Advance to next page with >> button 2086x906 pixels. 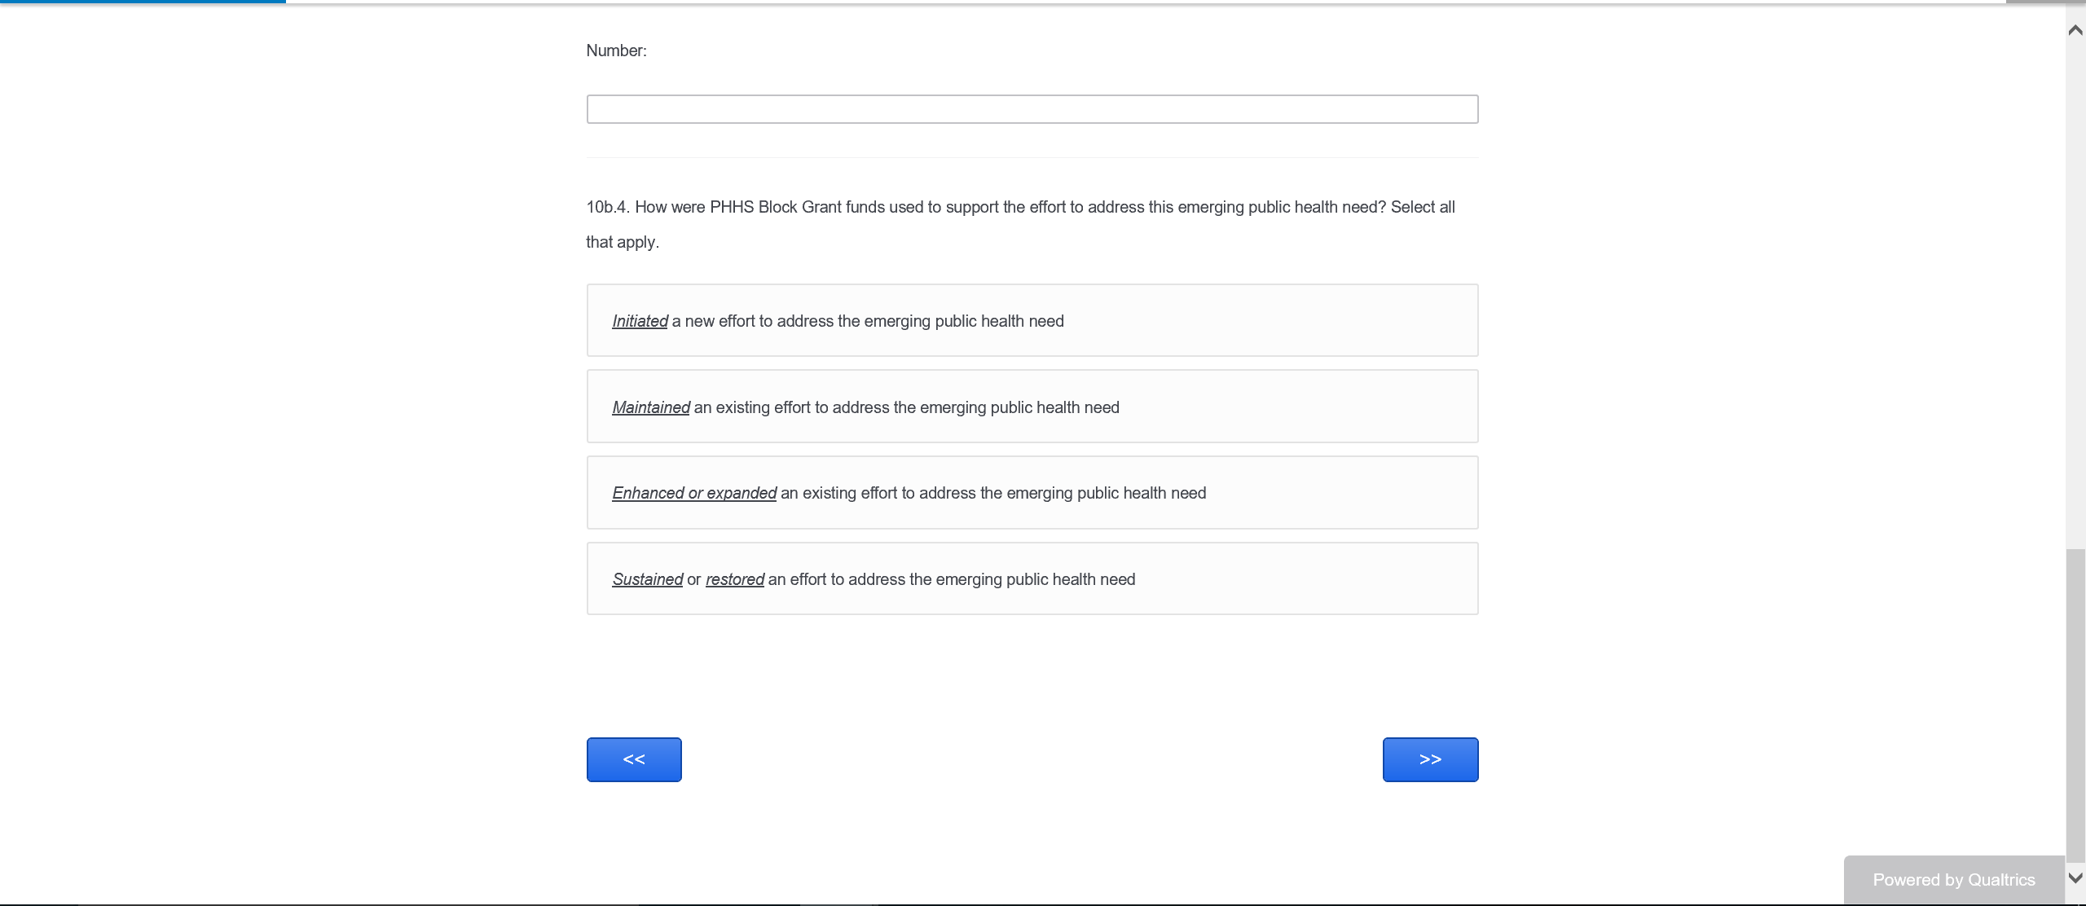pyautogui.click(x=1430, y=759)
